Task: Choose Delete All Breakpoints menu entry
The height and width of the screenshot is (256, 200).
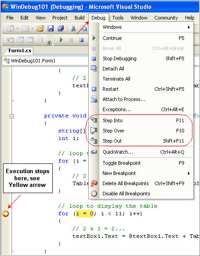Action: (141, 183)
